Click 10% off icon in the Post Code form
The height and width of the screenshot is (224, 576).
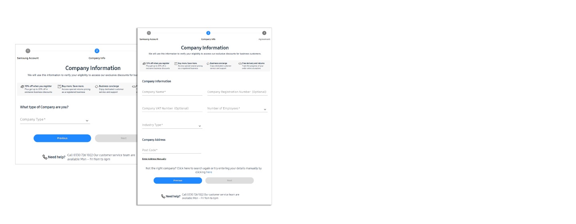pos(144,64)
